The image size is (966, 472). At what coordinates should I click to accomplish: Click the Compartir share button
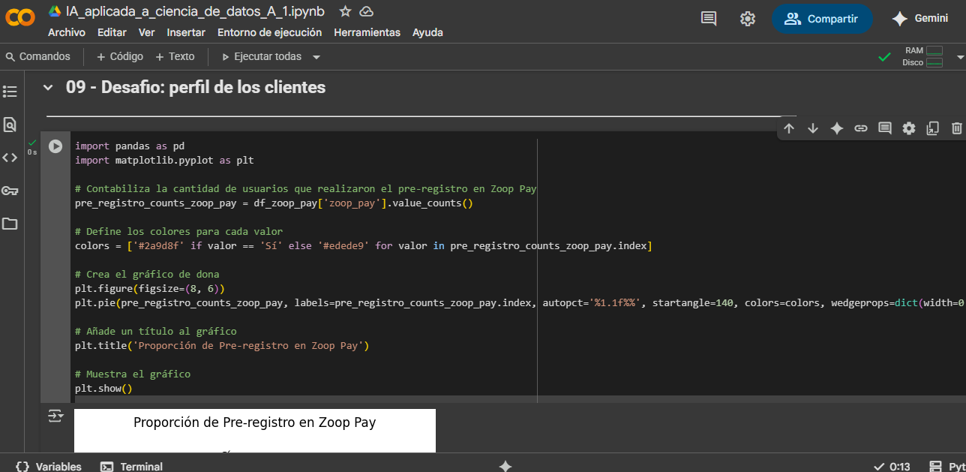(822, 19)
